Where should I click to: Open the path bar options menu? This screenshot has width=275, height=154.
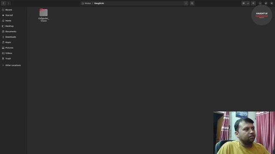186,3
